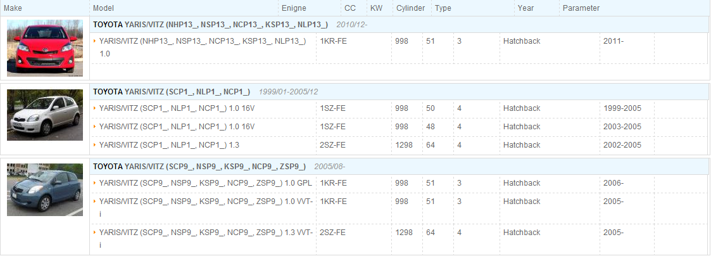
Task: Select the 2011- year value
Action: click(x=613, y=41)
